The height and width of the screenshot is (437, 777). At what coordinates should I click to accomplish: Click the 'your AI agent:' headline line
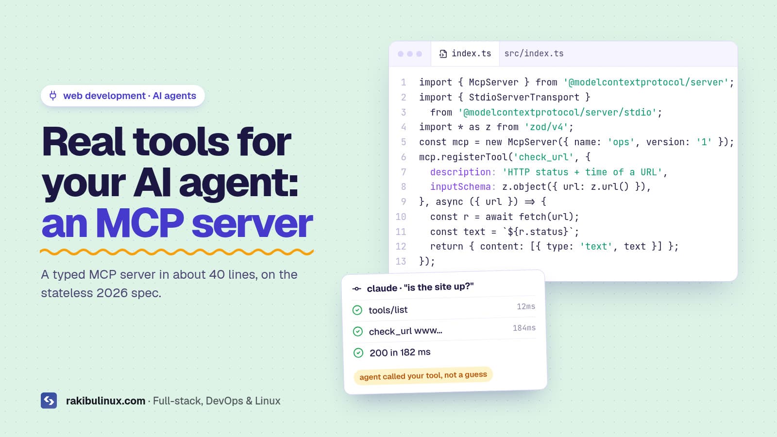pos(170,184)
